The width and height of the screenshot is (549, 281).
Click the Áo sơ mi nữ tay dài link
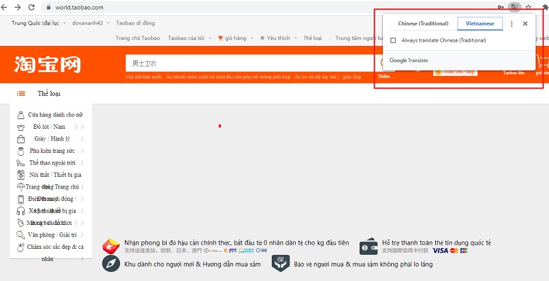[316, 77]
